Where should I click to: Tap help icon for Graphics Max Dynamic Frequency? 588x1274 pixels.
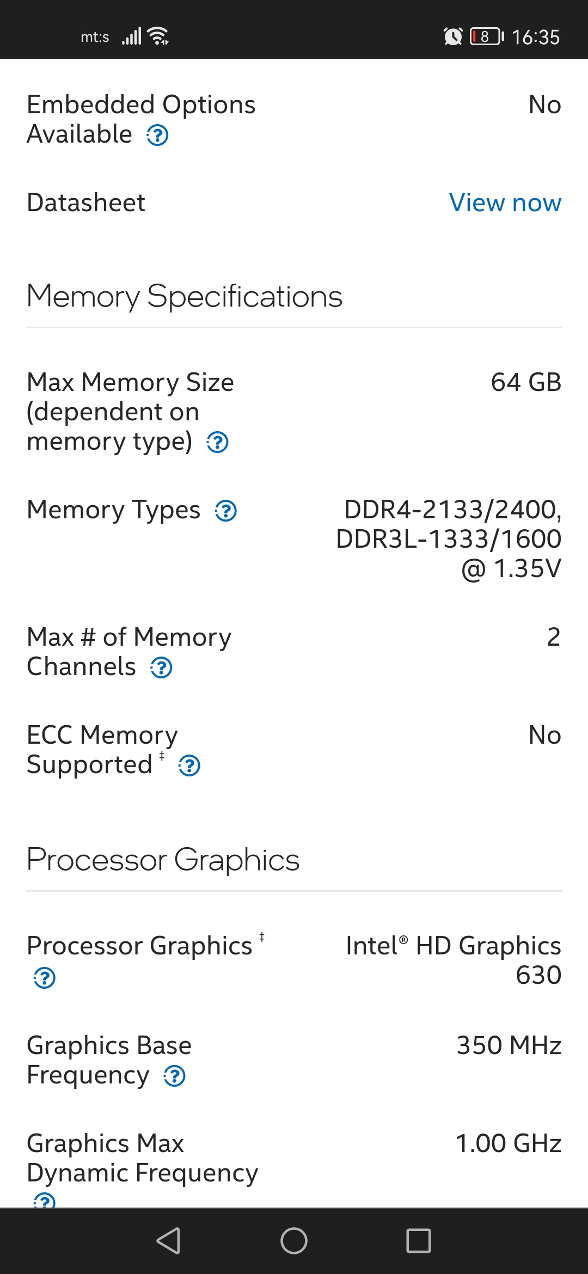[44, 1201]
